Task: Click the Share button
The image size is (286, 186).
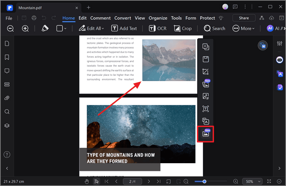Action: click(x=244, y=18)
